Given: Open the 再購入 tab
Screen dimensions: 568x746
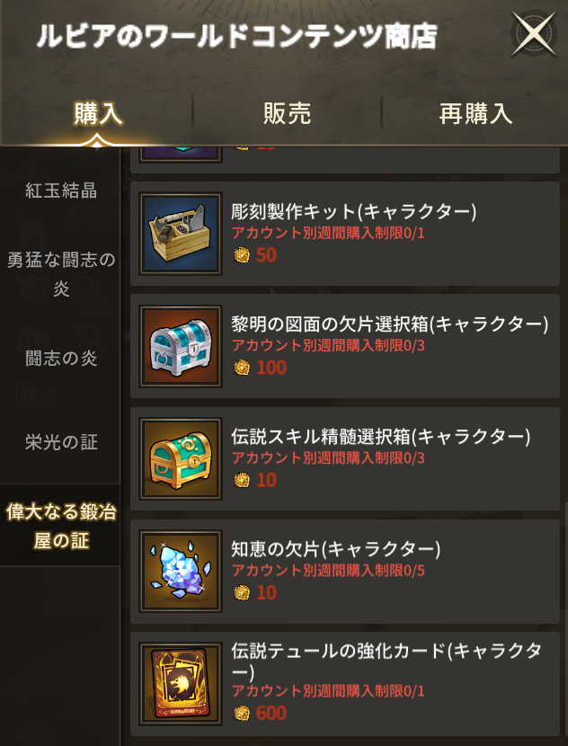Looking at the screenshot, I should pos(475,114).
